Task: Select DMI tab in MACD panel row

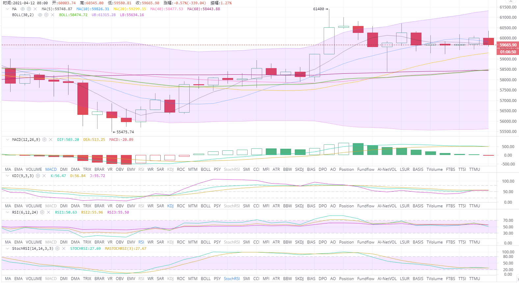Action: 64,169
